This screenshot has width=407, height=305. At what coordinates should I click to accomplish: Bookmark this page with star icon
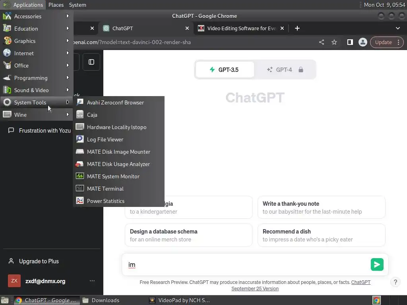334,42
